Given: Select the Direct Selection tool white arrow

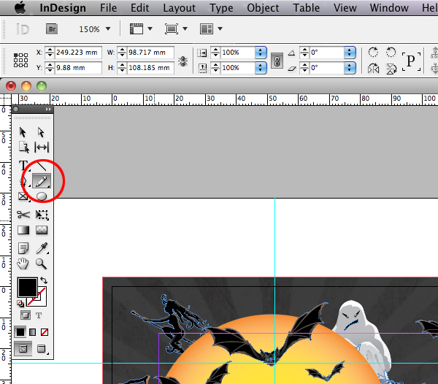Looking at the screenshot, I should [41, 132].
